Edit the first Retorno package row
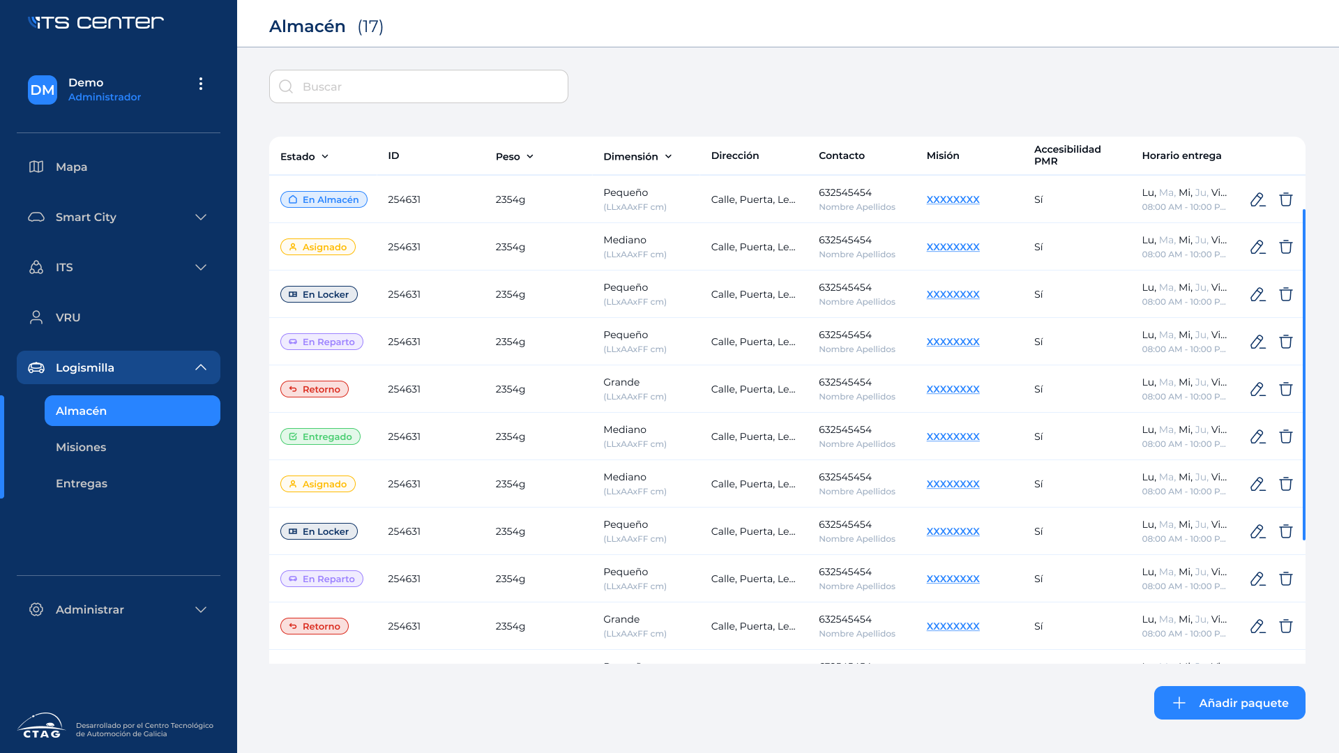Viewport: 1339px width, 753px height. coord(1257,390)
